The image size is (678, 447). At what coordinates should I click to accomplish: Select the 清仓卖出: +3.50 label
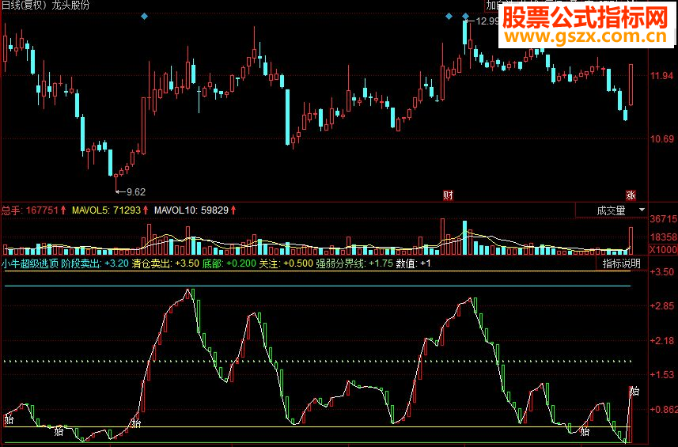[x=165, y=263]
